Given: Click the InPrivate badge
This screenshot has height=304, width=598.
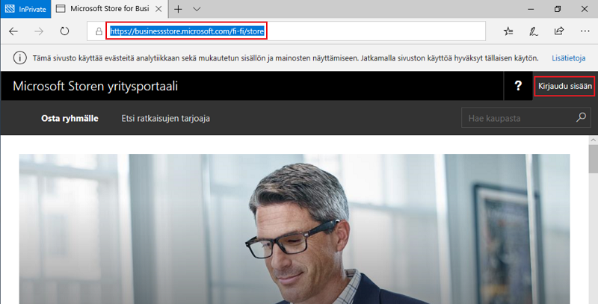Looking at the screenshot, I should [x=26, y=9].
